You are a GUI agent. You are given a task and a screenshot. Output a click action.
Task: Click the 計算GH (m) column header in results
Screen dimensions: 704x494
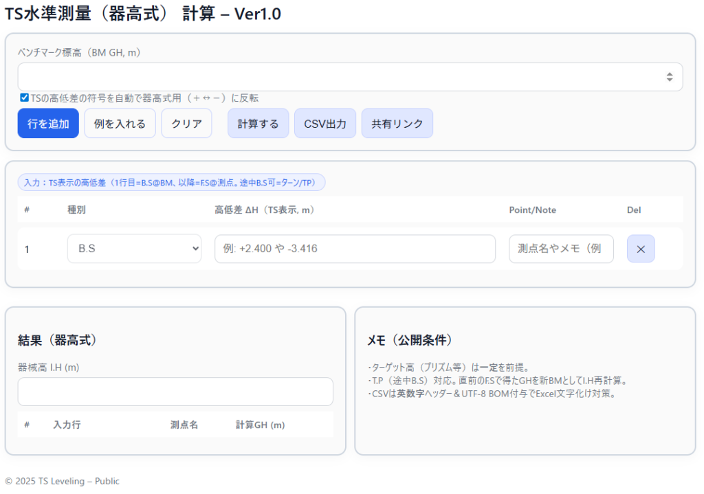pyautogui.click(x=260, y=425)
